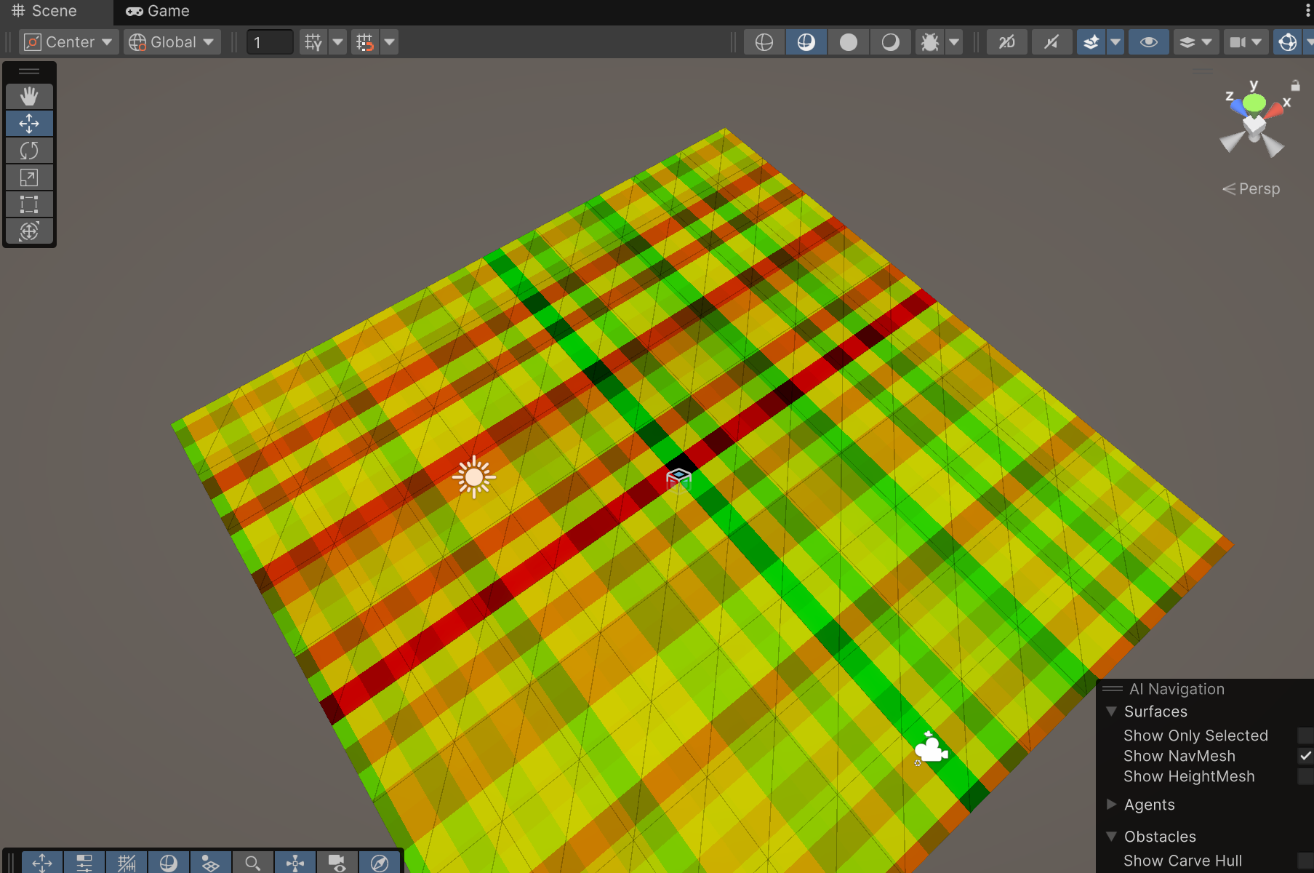Switch to the Game tab
The image size is (1314, 873).
[158, 11]
